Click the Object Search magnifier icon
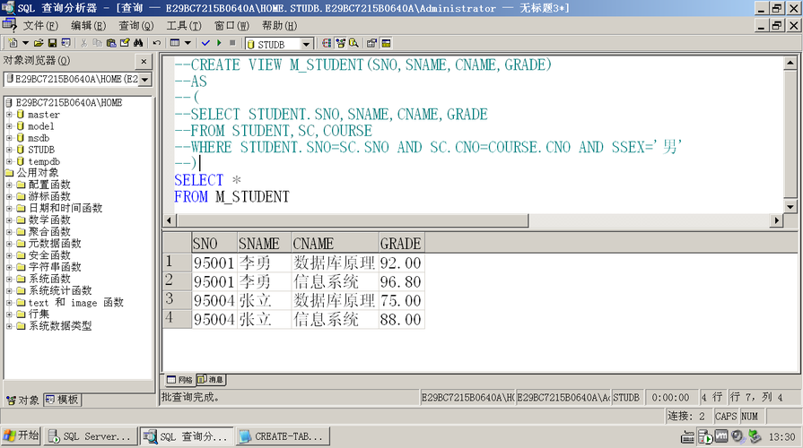The width and height of the screenshot is (803, 448). (x=353, y=44)
